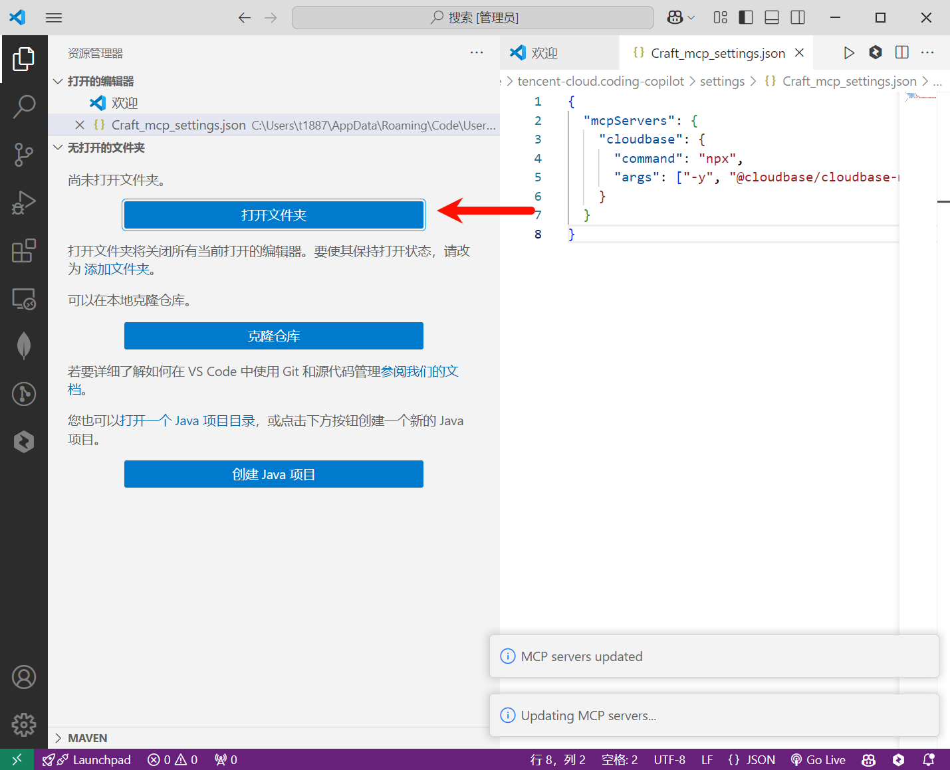
Task: Toggle the secondary side bar
Action: click(x=798, y=17)
